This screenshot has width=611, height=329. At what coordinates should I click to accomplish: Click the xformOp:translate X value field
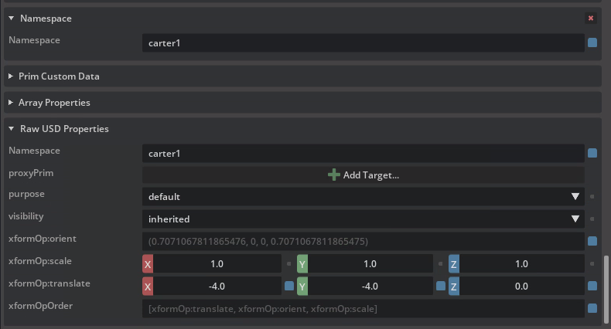coord(217,287)
